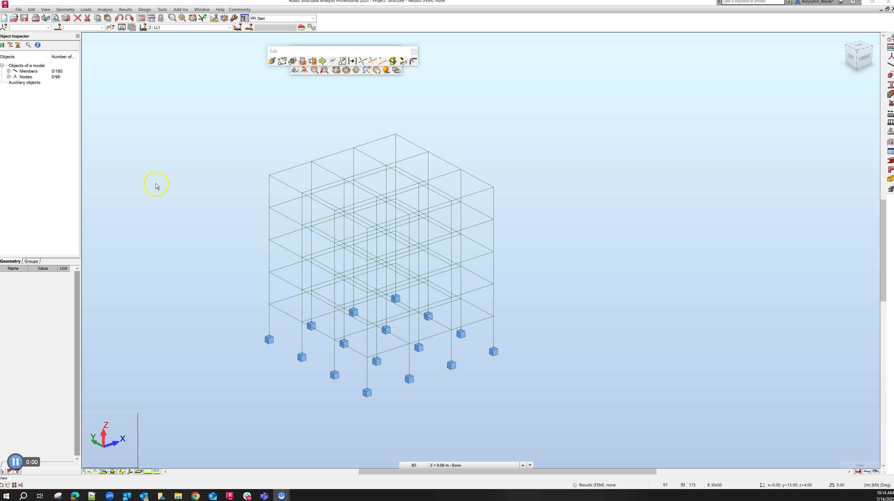Click the Screen capture camera icon

[x=66, y=18]
